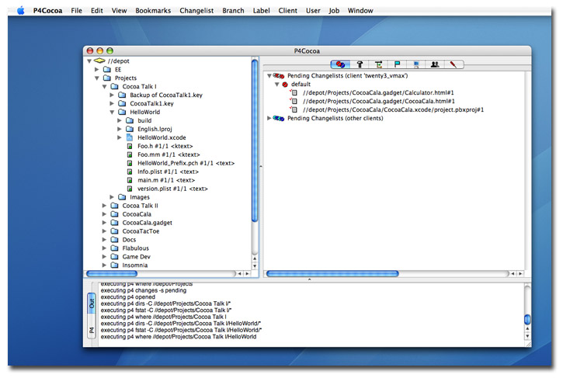Click the Calculator.html opened-file icon
This screenshot has width=563, height=378.
click(294, 92)
